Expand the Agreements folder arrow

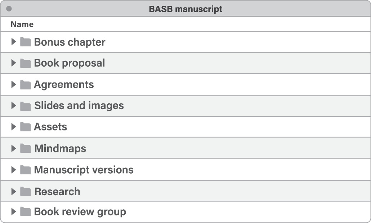14,84
